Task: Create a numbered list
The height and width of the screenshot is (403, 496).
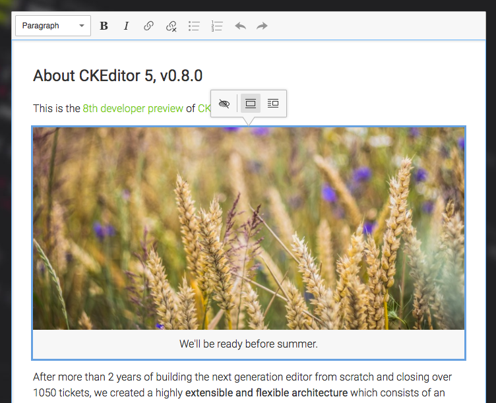Action: 217,26
